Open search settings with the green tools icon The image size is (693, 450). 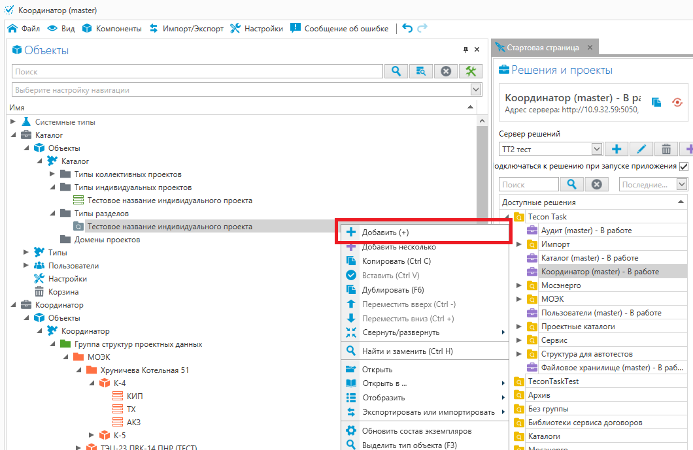[471, 71]
